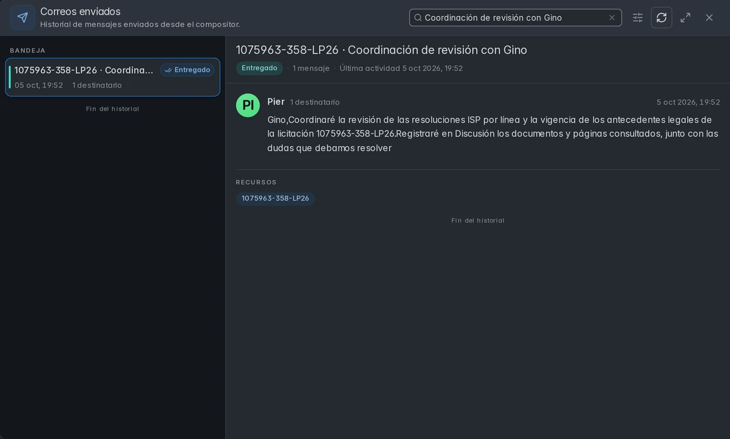Click the paper plane sent-mail icon
The image size is (730, 439).
23,18
